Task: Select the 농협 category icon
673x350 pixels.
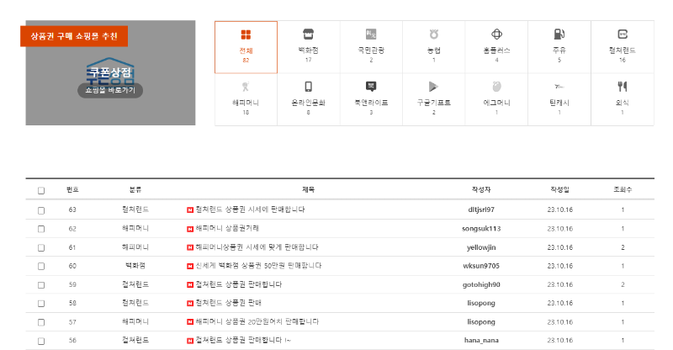Action: tap(433, 34)
